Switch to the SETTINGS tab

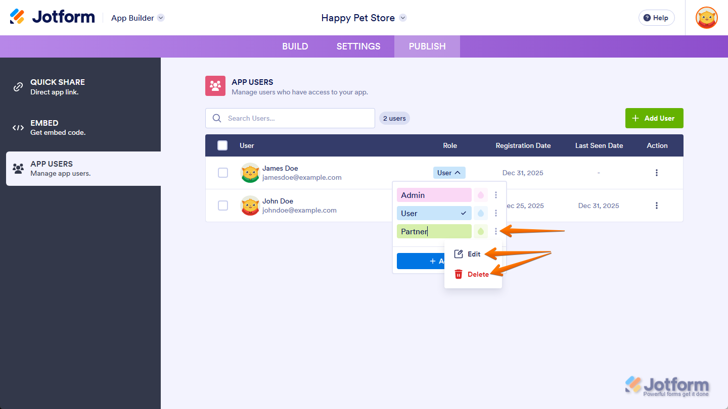pyautogui.click(x=358, y=46)
